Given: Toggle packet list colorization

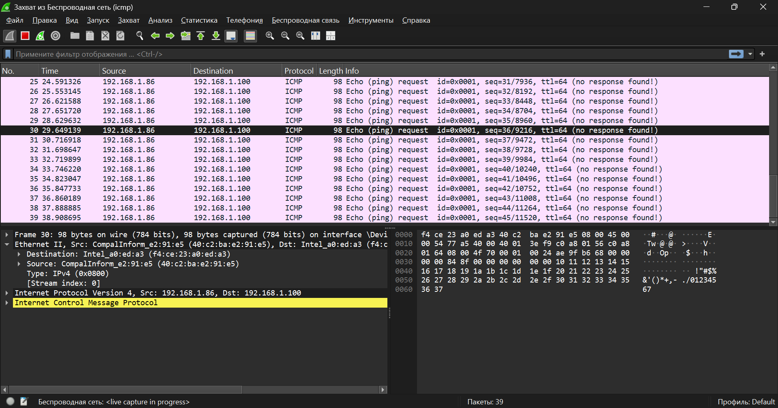Looking at the screenshot, I should click(250, 36).
